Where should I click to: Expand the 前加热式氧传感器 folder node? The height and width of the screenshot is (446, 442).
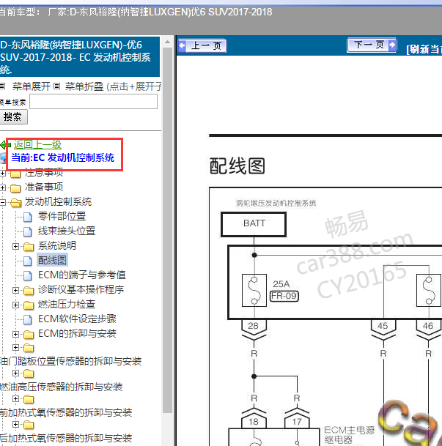[x=15, y=399]
